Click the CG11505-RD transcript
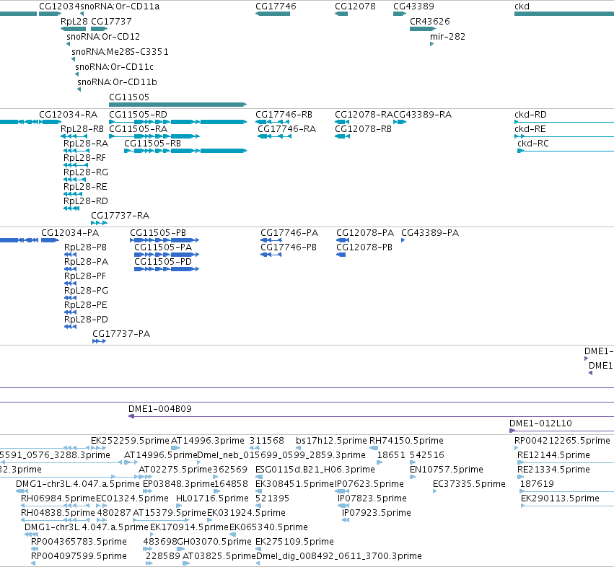This screenshot has width=614, height=567. (x=177, y=122)
